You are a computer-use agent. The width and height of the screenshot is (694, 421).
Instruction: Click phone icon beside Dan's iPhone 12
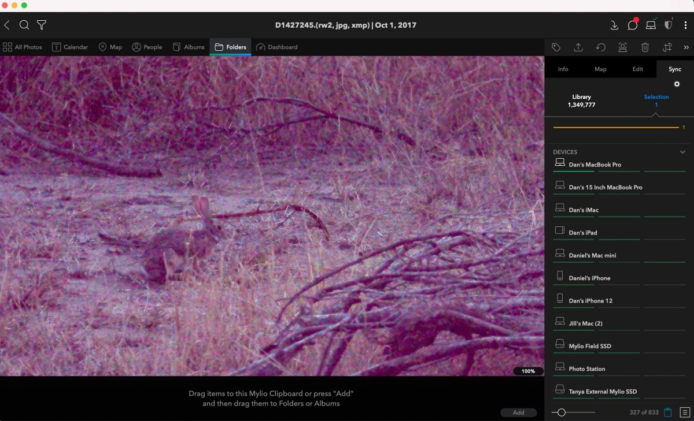[x=559, y=298]
